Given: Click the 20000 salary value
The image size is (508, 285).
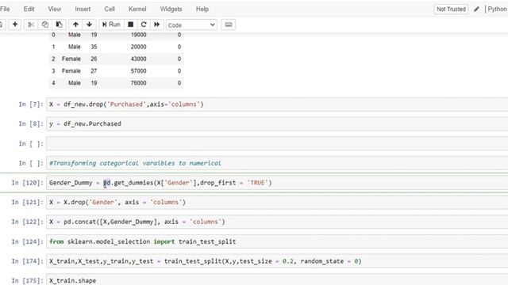Looking at the screenshot, I should click(x=138, y=47).
